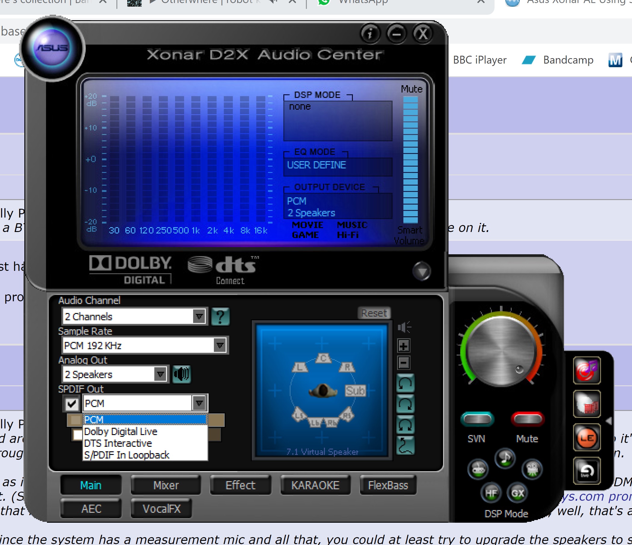632x545 pixels.
Task: Click the third rotate speakers icon
Action: [405, 424]
